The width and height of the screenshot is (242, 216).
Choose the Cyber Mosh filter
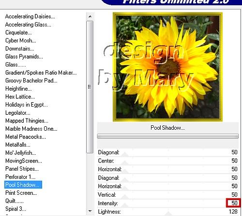(20, 40)
